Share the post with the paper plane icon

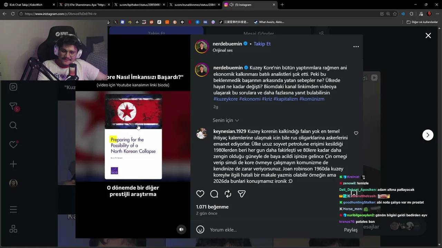point(242,194)
